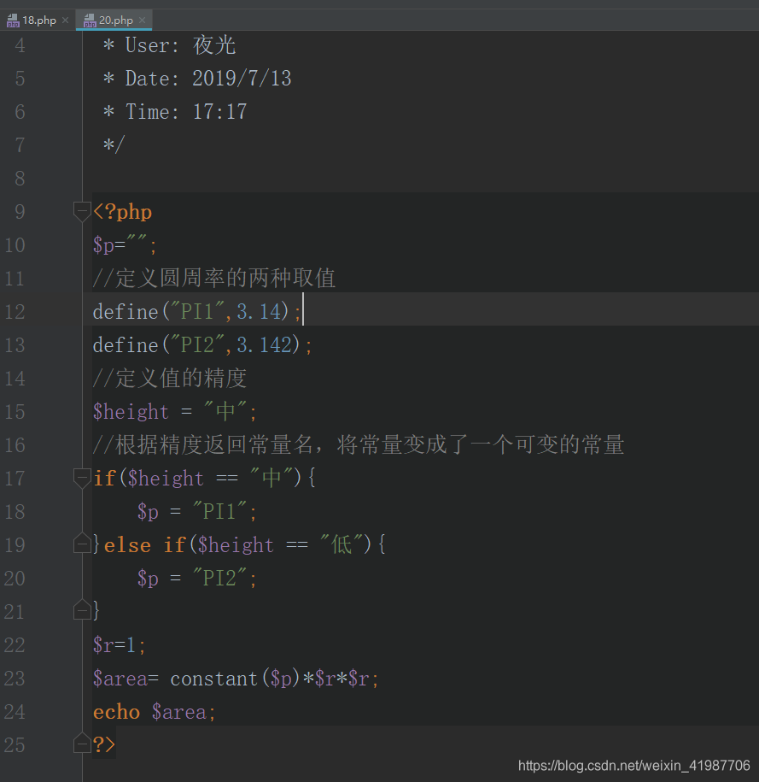Place cursor on define("PI2",3.142) line
Screen dimensions: 759x782
[202, 345]
